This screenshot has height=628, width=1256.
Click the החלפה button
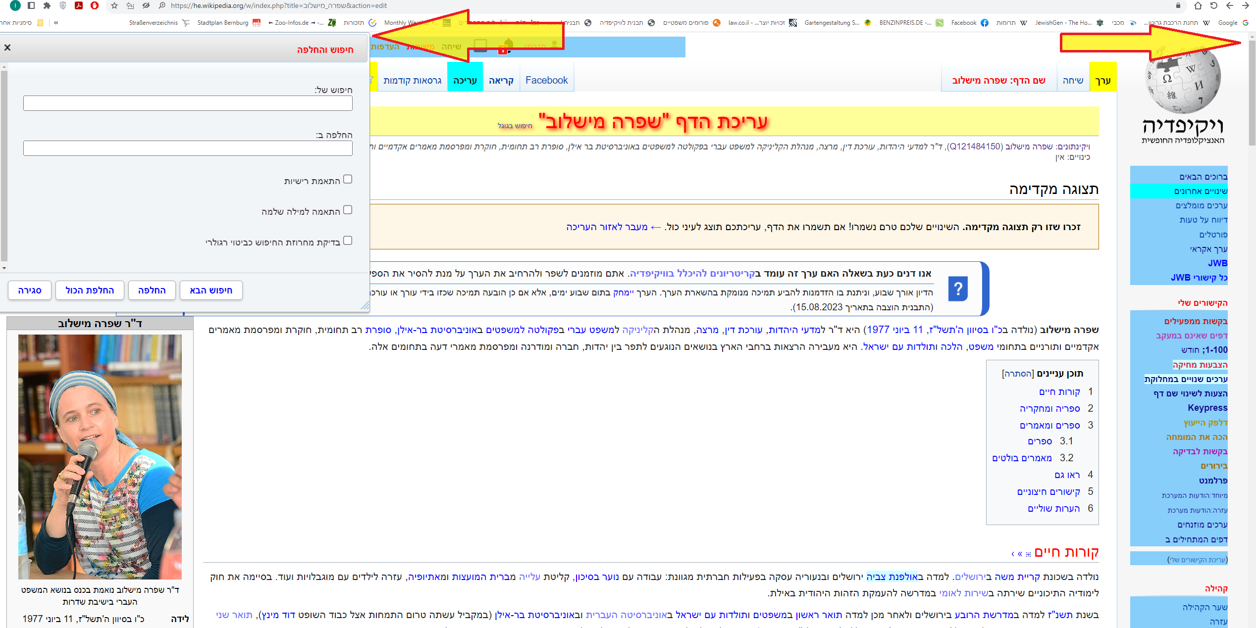click(152, 290)
